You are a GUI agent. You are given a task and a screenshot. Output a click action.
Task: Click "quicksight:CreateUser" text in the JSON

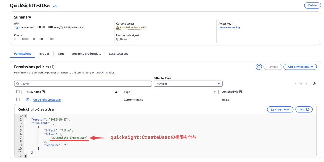pyautogui.click(x=69, y=138)
